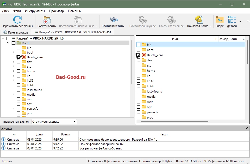Switch to Панель дисков tab

click(16, 32)
